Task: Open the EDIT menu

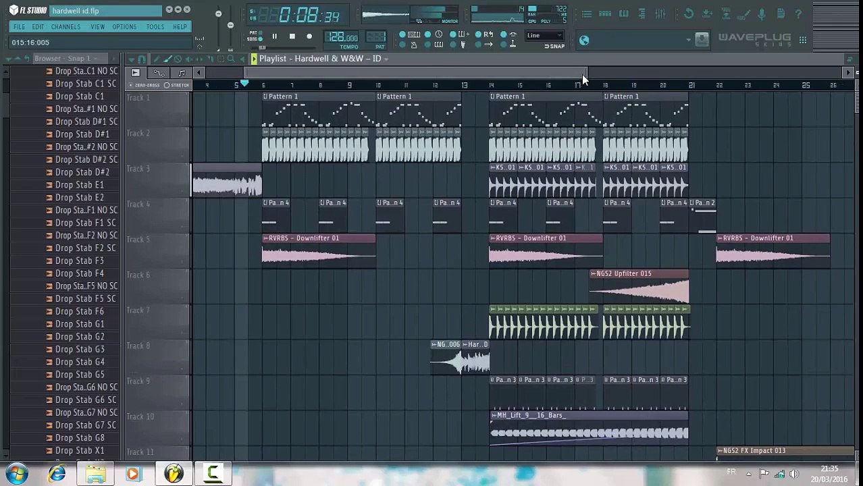Action: pos(38,27)
